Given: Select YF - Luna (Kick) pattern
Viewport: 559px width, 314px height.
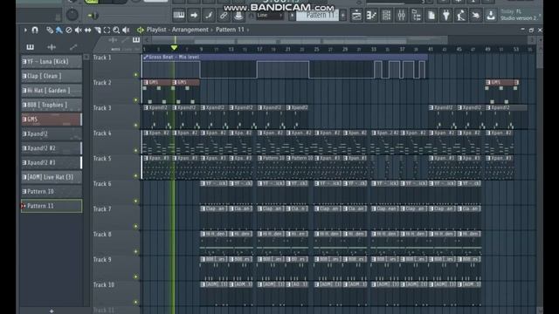Looking at the screenshot, I should [52, 62].
